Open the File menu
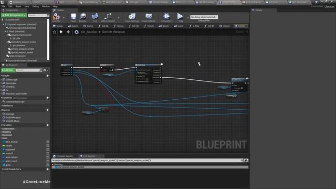 point(4,6)
